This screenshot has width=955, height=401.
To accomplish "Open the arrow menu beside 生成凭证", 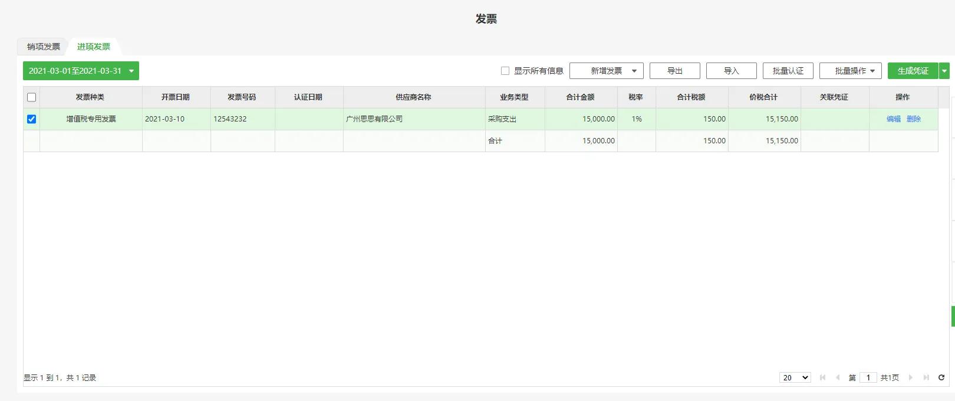I will click(x=944, y=71).
